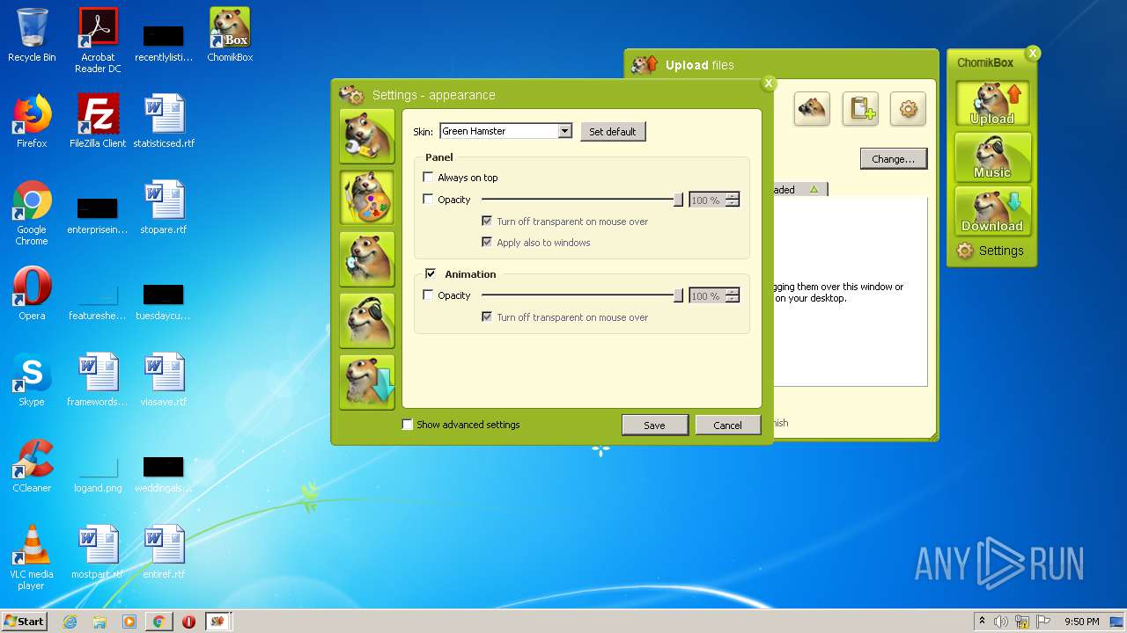Click the hamster face icon in Upload files window
This screenshot has width=1127, height=633.
click(812, 109)
